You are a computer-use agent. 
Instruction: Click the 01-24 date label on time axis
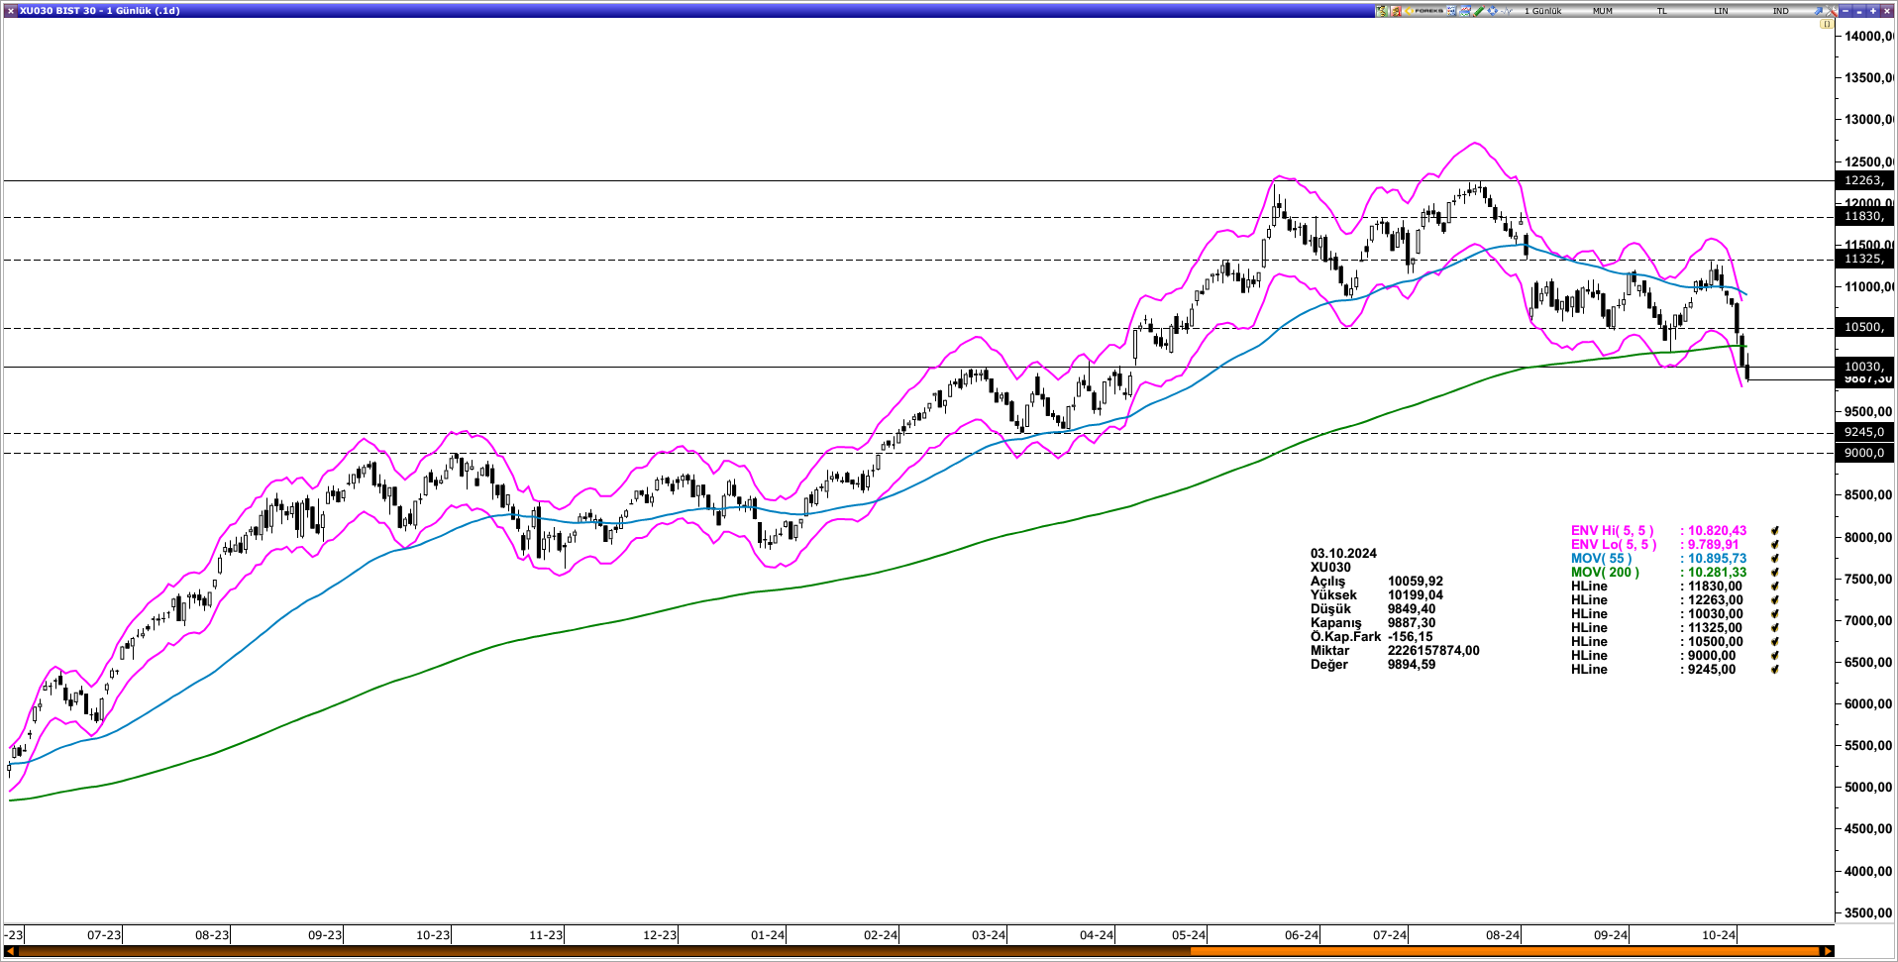(x=768, y=935)
